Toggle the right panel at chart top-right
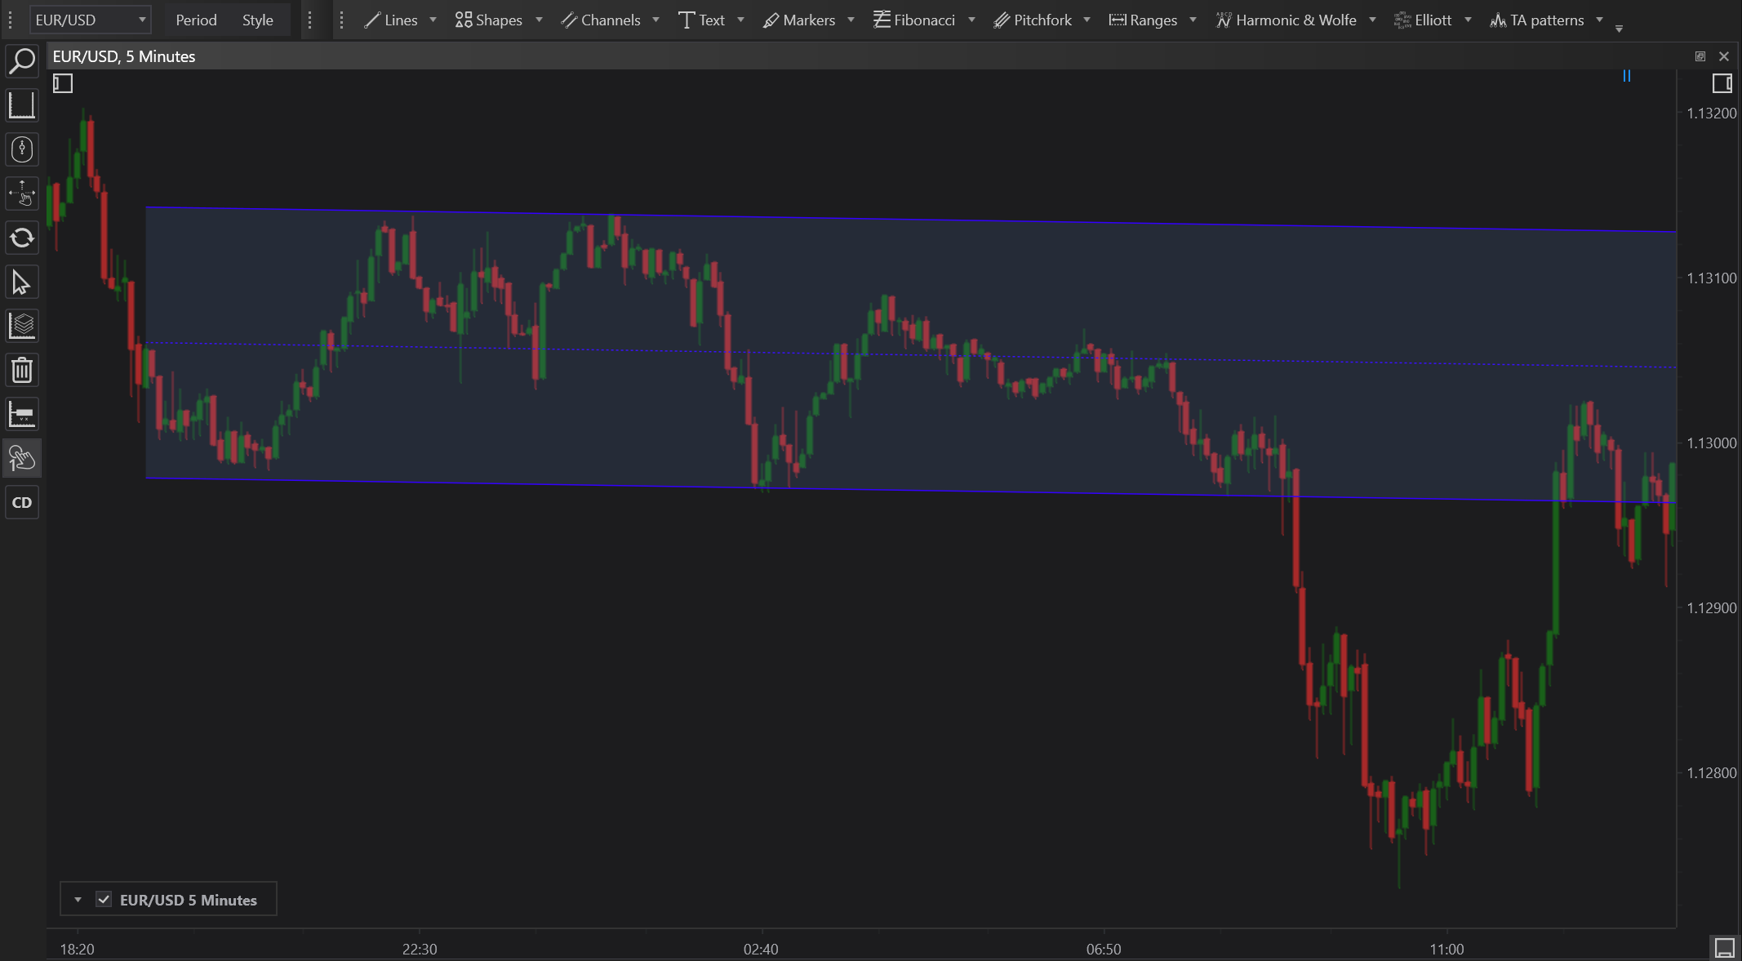This screenshot has height=961, width=1742. [1722, 83]
